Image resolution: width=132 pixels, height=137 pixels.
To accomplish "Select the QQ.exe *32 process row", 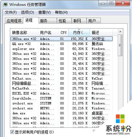I will click(x=62, y=44).
